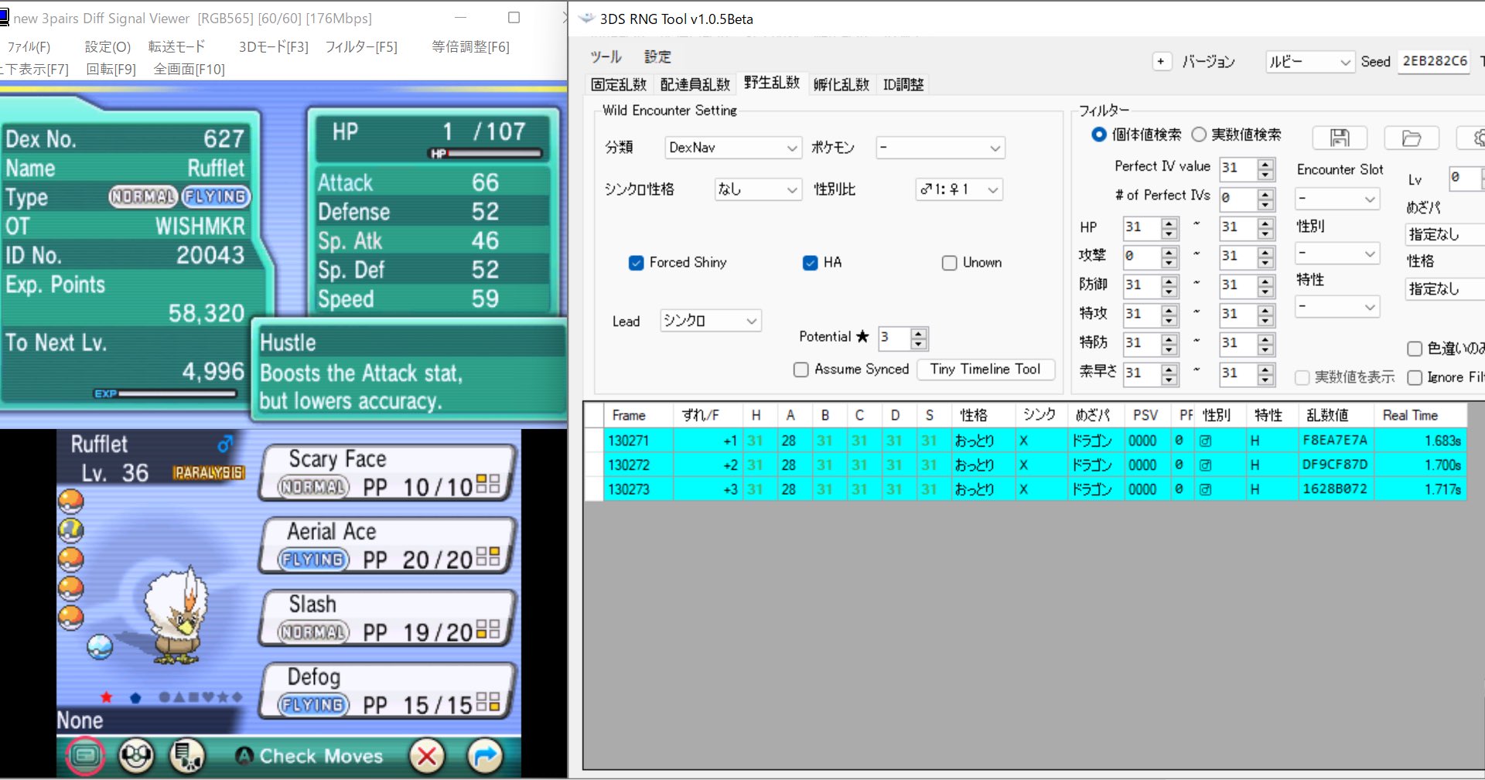Image resolution: width=1485 pixels, height=780 pixels.
Task: Click the save filter floppy disk icon
Action: (1340, 138)
